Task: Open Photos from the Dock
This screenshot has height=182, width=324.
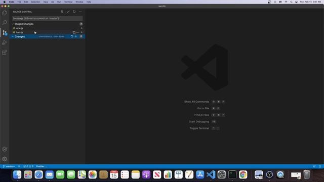Action: [92, 174]
